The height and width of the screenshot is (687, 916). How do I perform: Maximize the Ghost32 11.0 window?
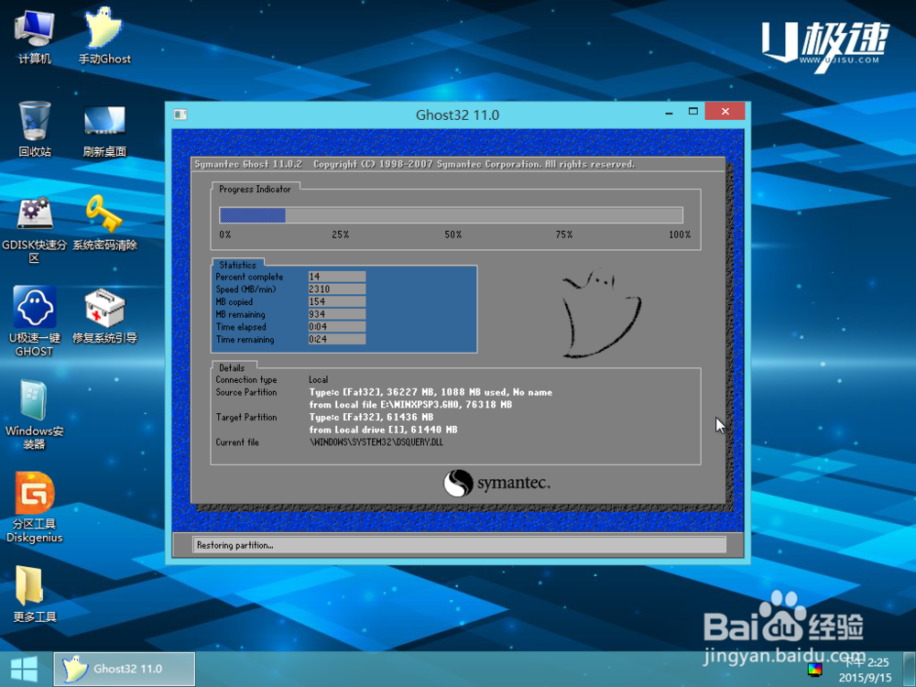pos(692,112)
